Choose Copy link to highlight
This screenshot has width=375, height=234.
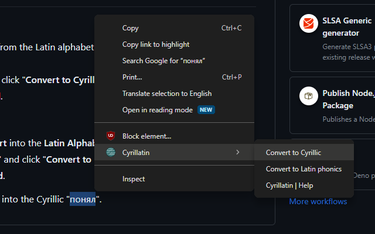tap(155, 44)
